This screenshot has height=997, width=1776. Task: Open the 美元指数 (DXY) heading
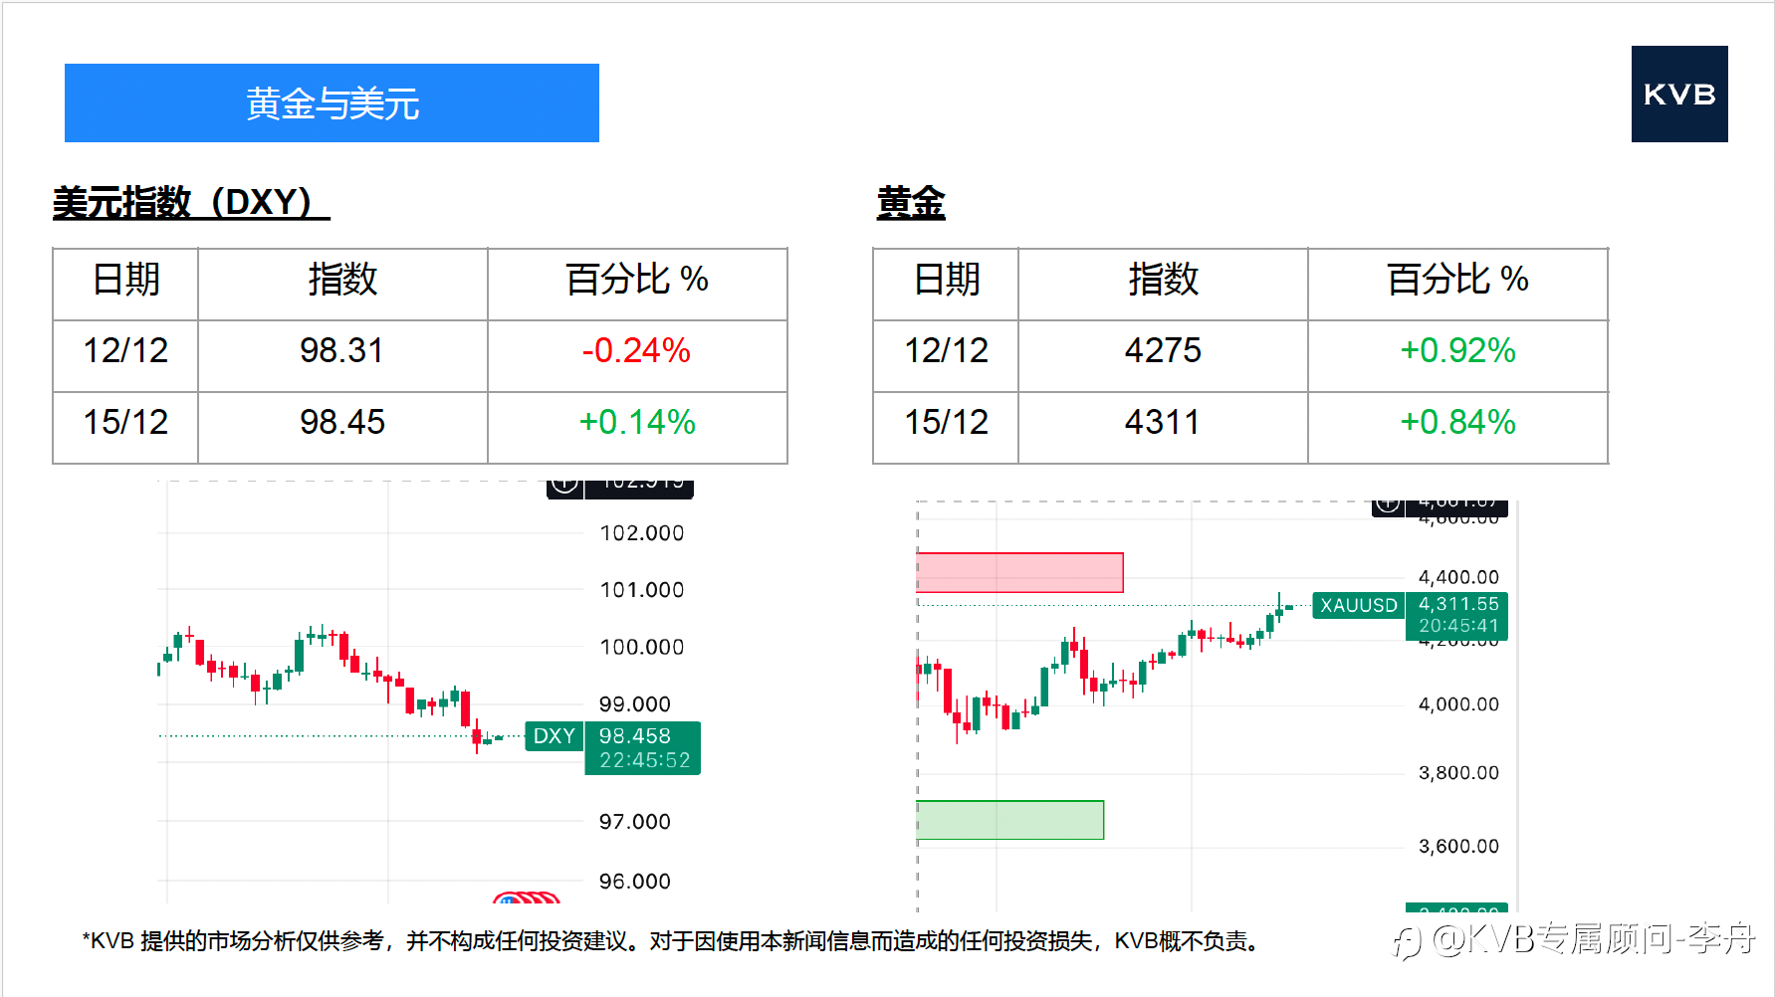click(190, 203)
